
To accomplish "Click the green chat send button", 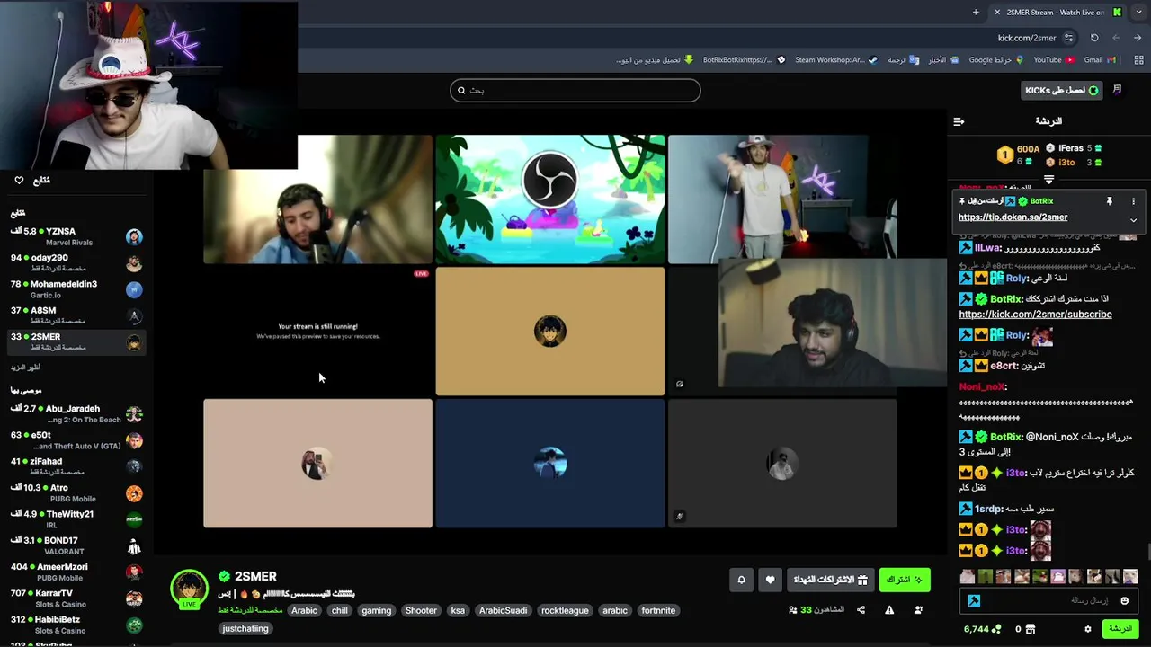I will [1120, 629].
